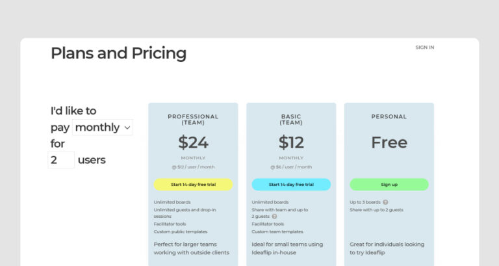
Task: Open the monthly billing period dropdown
Action: point(103,127)
